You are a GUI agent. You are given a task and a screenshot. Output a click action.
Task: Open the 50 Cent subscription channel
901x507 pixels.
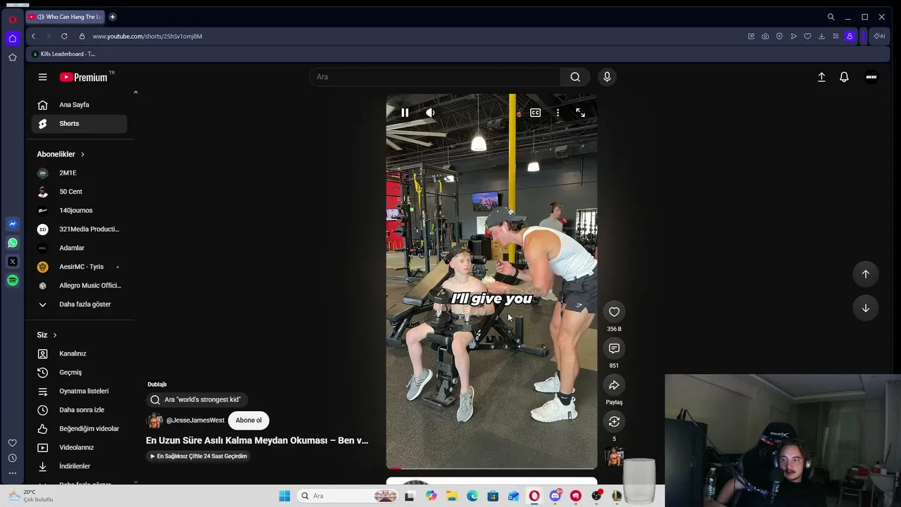[80, 192]
